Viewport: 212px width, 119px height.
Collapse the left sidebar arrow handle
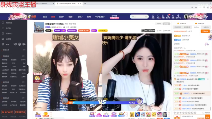28,70
